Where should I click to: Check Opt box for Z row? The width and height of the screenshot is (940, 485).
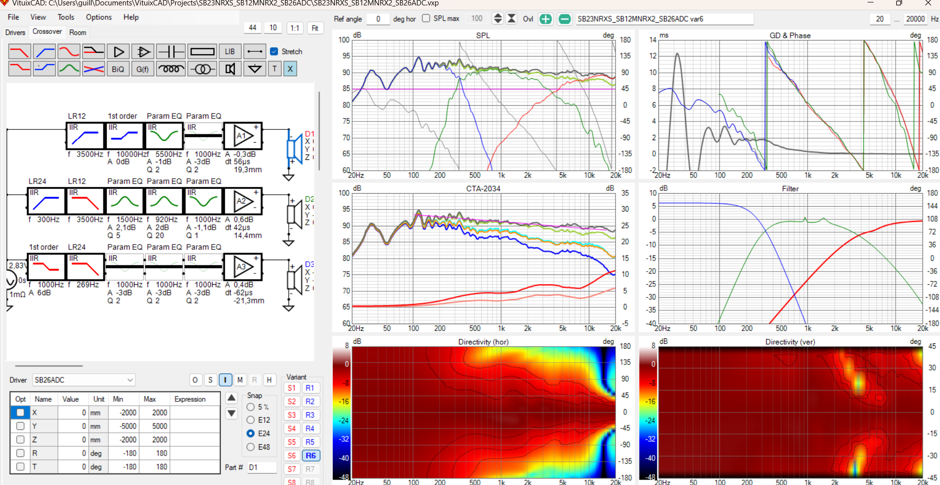20,440
